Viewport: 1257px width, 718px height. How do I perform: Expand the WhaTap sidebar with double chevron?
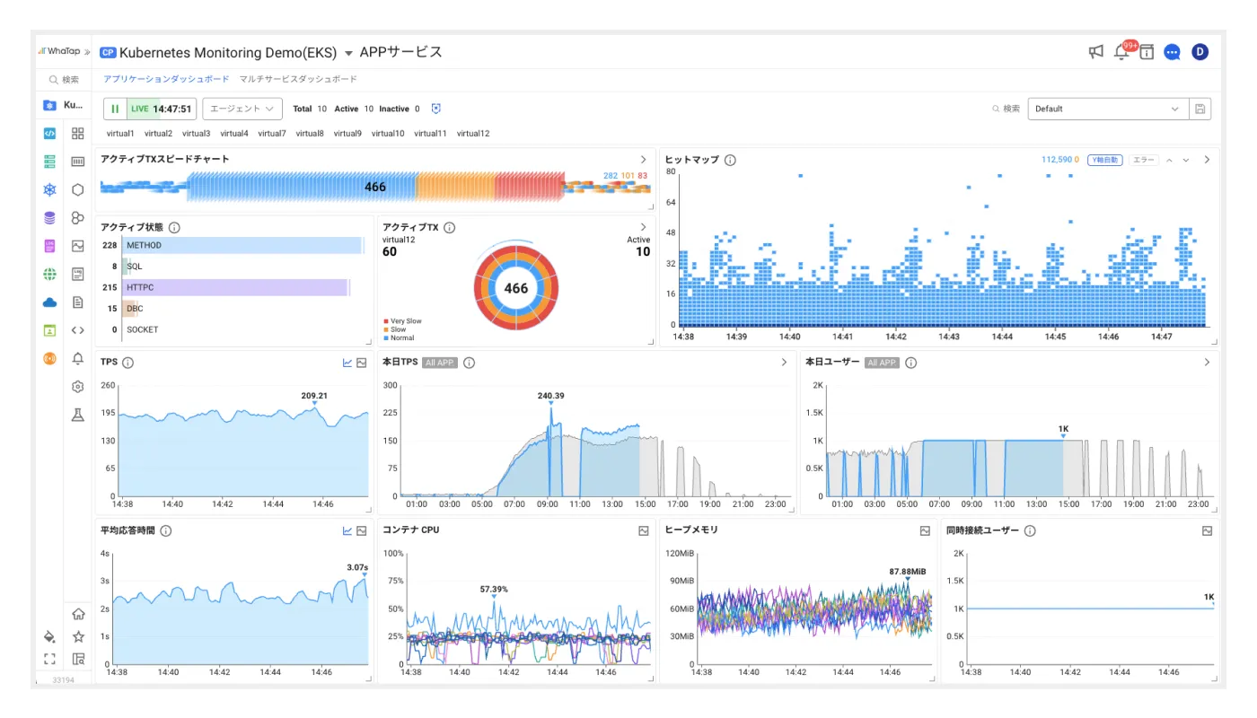(x=87, y=51)
